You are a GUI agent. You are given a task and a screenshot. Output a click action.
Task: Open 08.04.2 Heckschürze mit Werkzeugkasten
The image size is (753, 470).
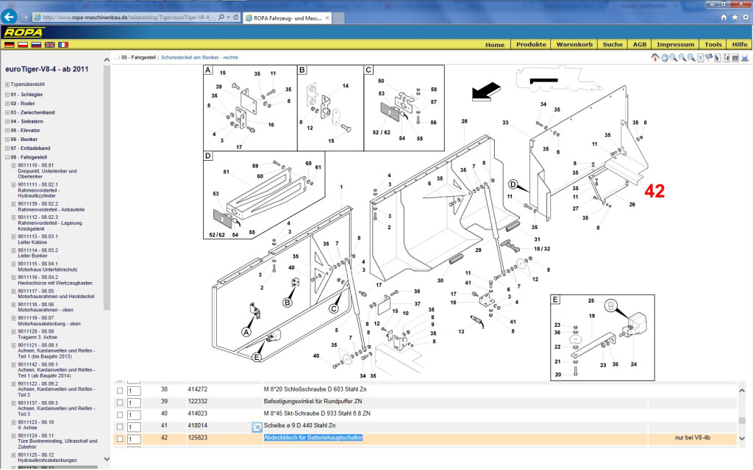pos(55,280)
